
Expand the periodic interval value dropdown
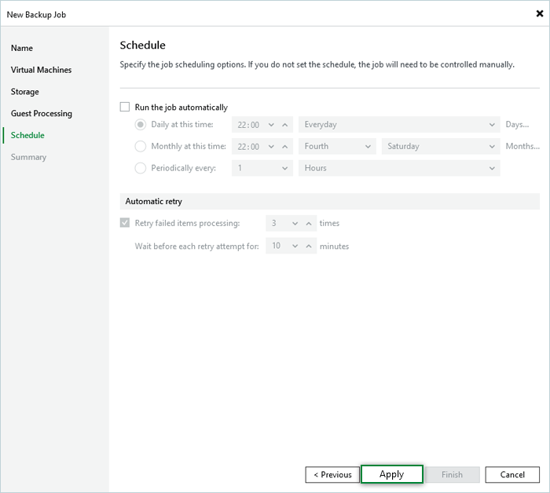pyautogui.click(x=262, y=168)
